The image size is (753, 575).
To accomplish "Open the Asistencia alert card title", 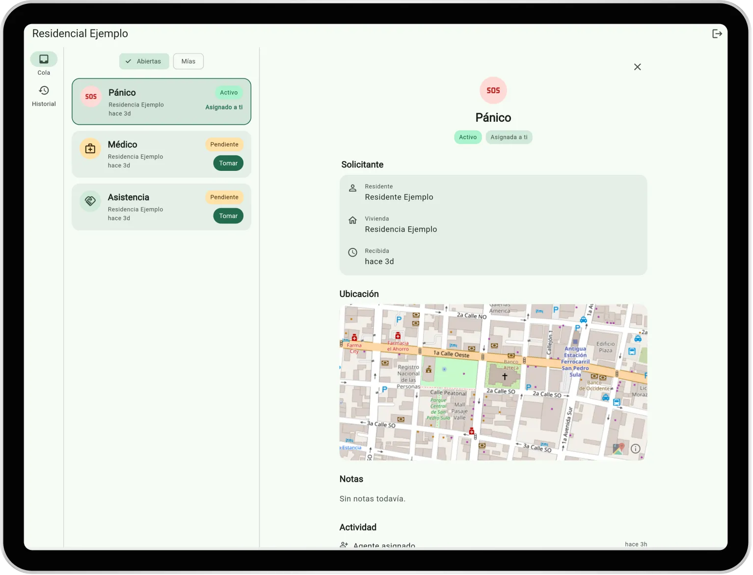I will (x=129, y=197).
